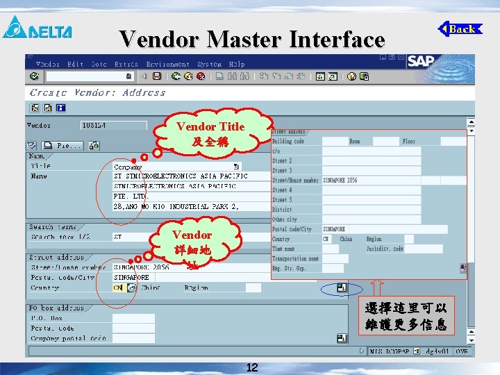
Task: Click the first application toolbar icon under title
Action: coord(35,108)
